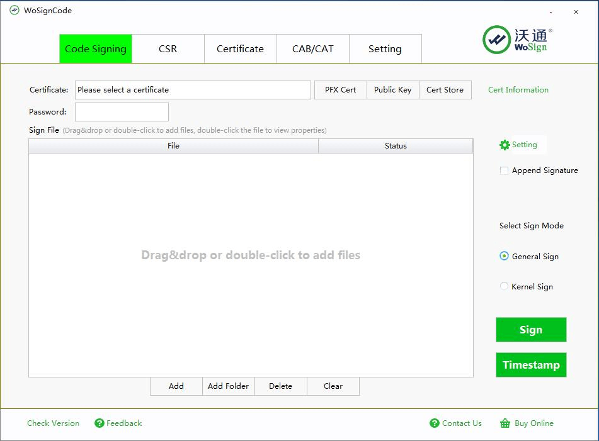The image size is (599, 441).
Task: Open the Cert Store
Action: [445, 90]
